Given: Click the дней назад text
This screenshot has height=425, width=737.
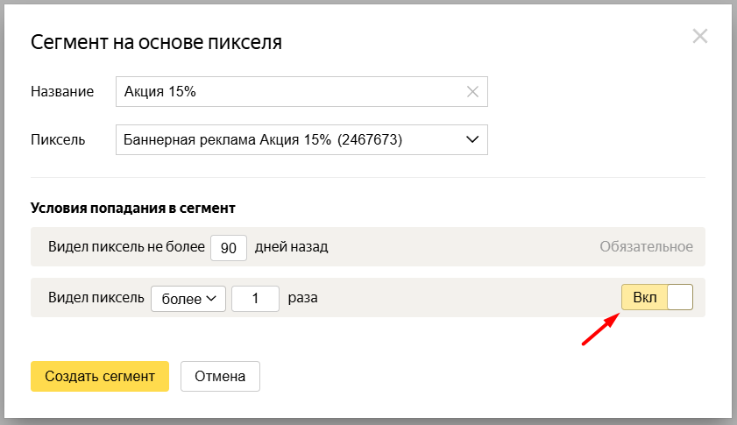Looking at the screenshot, I should [292, 247].
